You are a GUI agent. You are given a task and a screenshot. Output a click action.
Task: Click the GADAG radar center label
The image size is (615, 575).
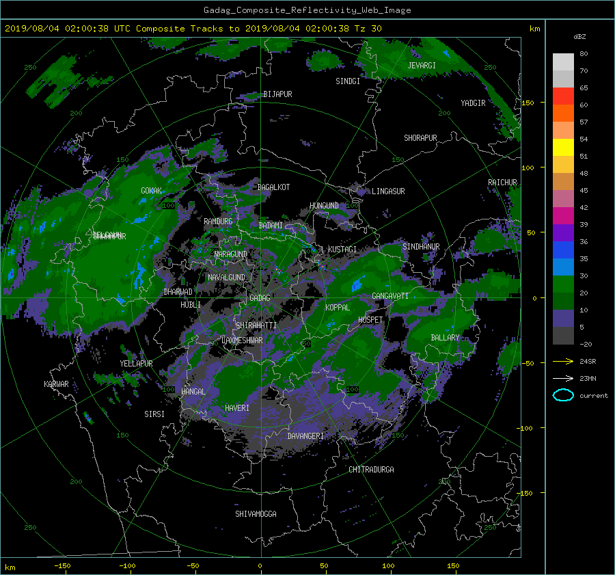point(260,298)
